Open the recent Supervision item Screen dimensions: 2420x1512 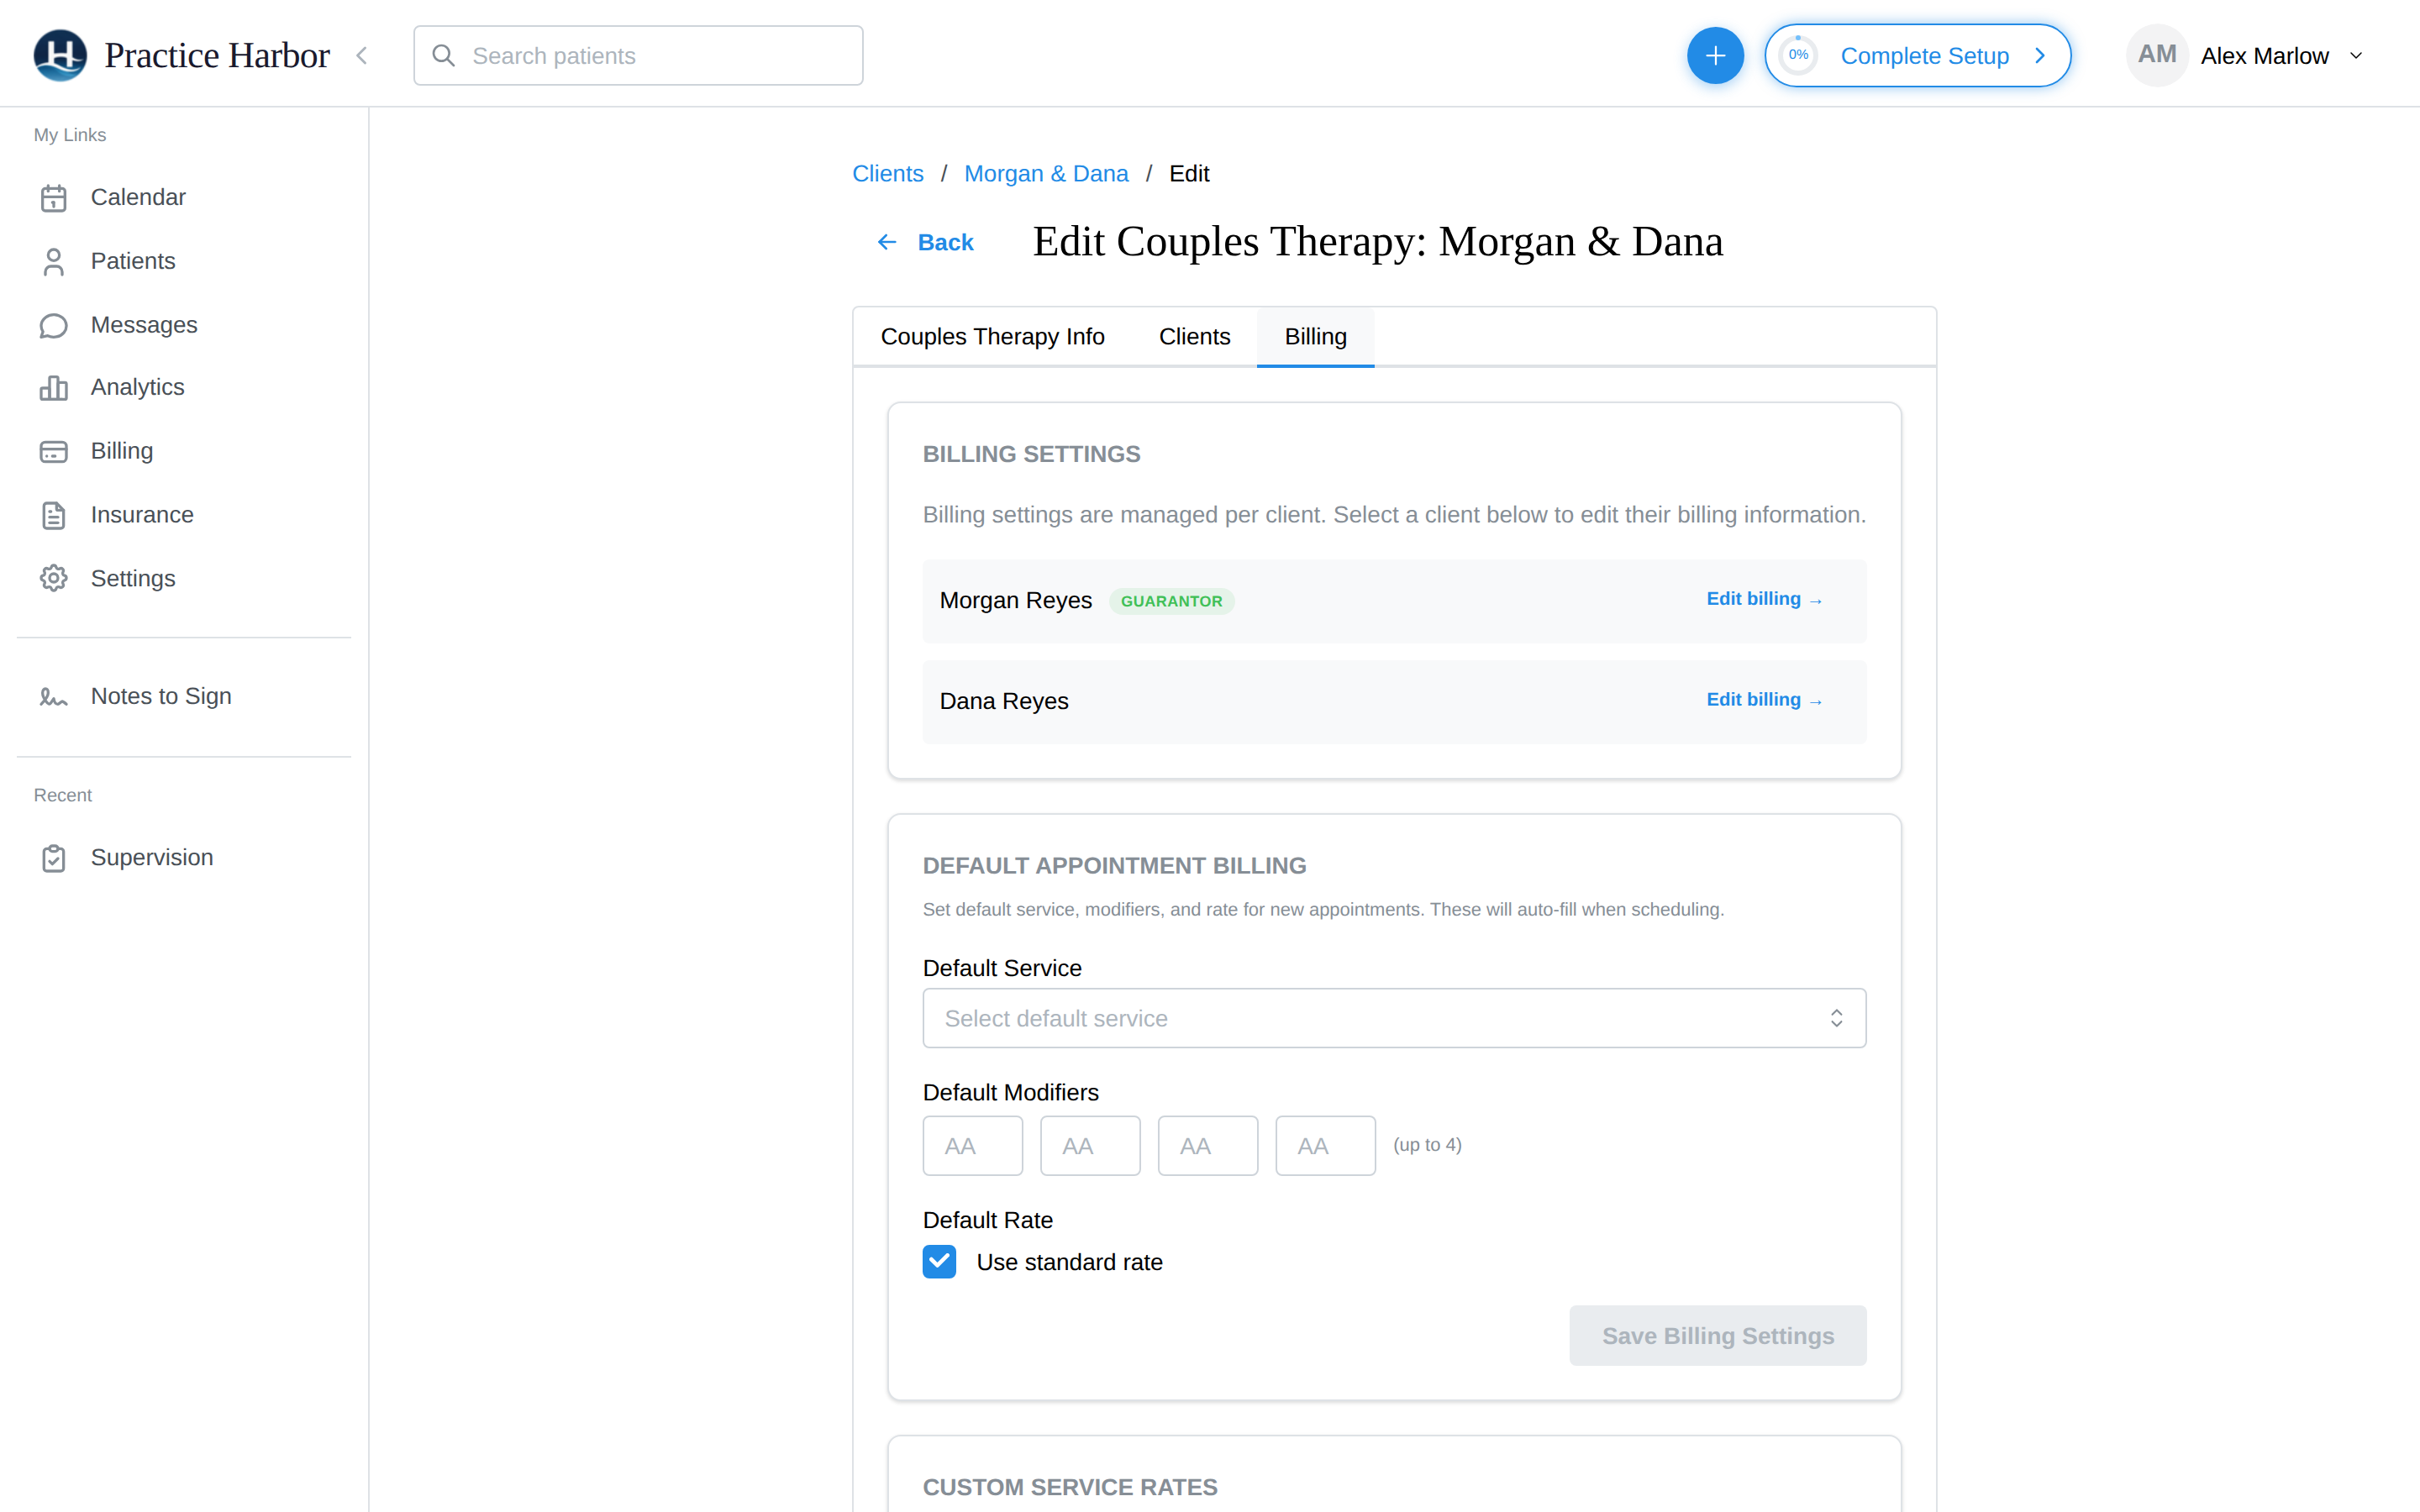tap(152, 857)
